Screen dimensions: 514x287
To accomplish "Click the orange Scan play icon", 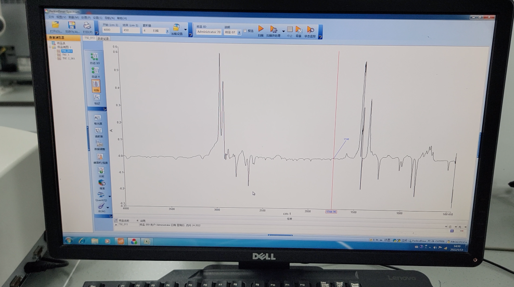I will (261, 29).
